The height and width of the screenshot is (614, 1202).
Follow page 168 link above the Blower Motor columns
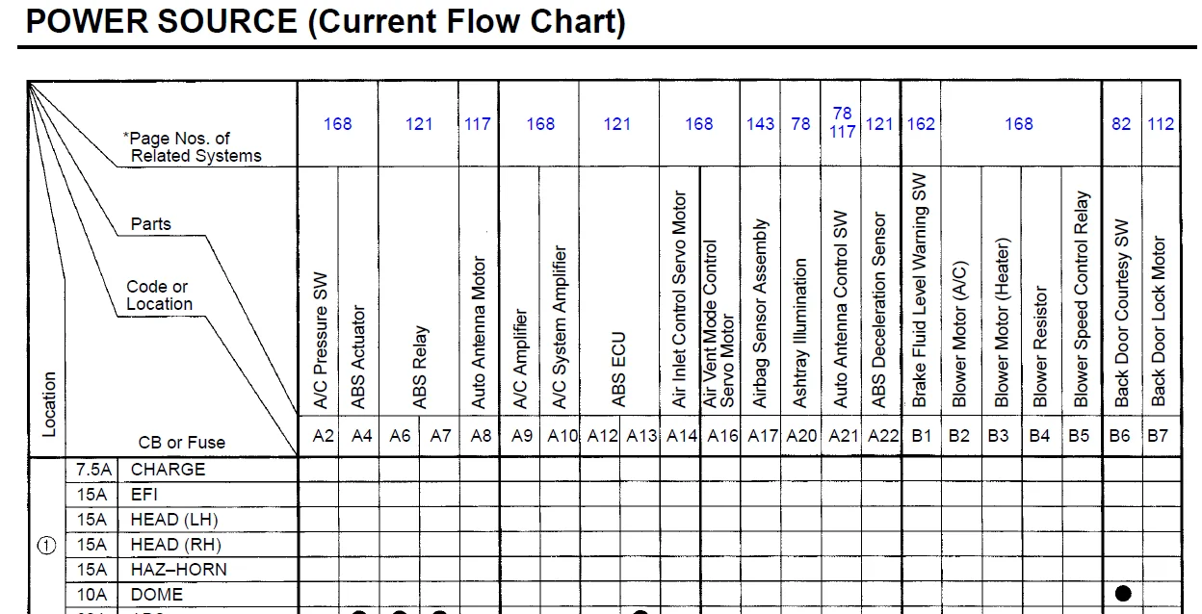(1018, 123)
